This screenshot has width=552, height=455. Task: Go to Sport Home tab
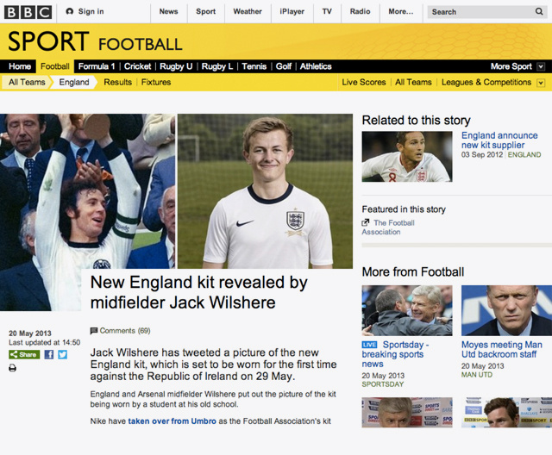tap(20, 66)
